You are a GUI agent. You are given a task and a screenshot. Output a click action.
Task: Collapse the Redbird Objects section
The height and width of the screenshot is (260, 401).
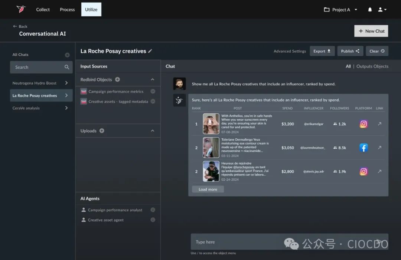152,79
